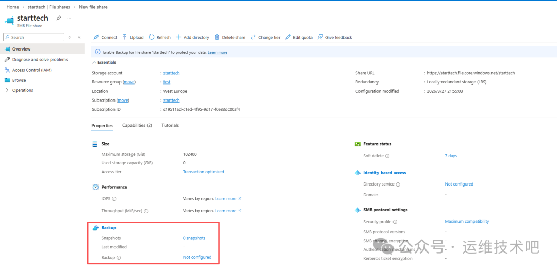Click the Directory service info icon
The height and width of the screenshot is (269, 557).
pos(398,184)
